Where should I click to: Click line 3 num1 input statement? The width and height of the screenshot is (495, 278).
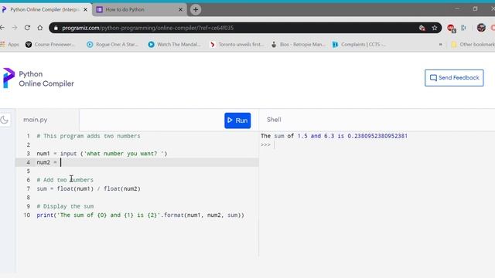102,154
